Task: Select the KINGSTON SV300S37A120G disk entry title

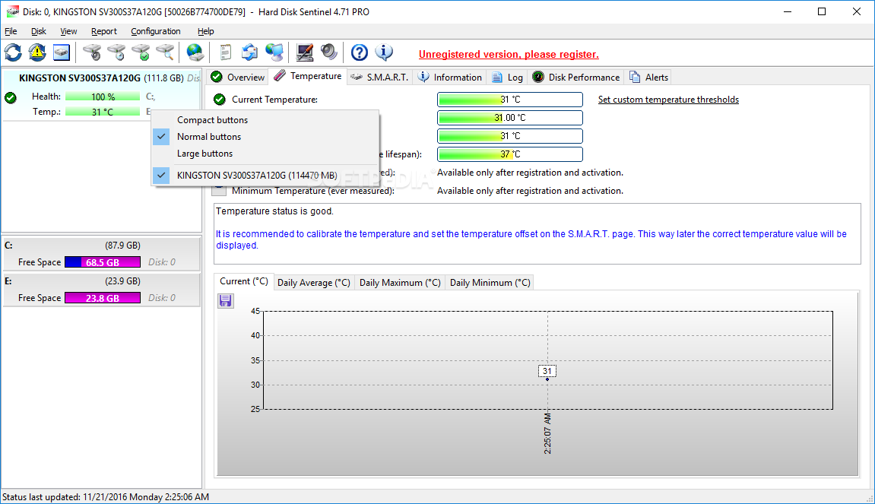Action: point(80,78)
